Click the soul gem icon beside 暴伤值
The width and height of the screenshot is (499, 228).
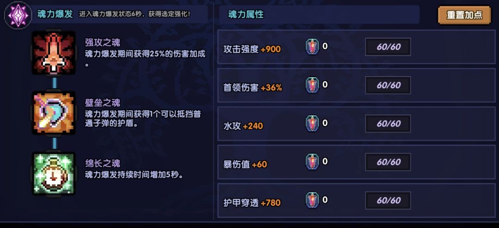coord(312,162)
